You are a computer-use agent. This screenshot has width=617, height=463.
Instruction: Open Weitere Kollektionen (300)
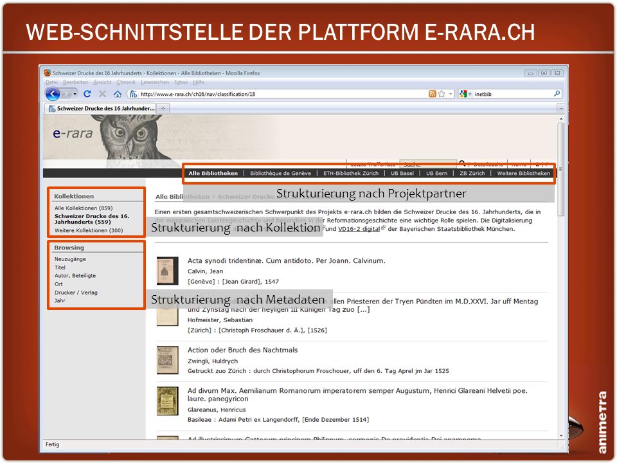(x=89, y=230)
